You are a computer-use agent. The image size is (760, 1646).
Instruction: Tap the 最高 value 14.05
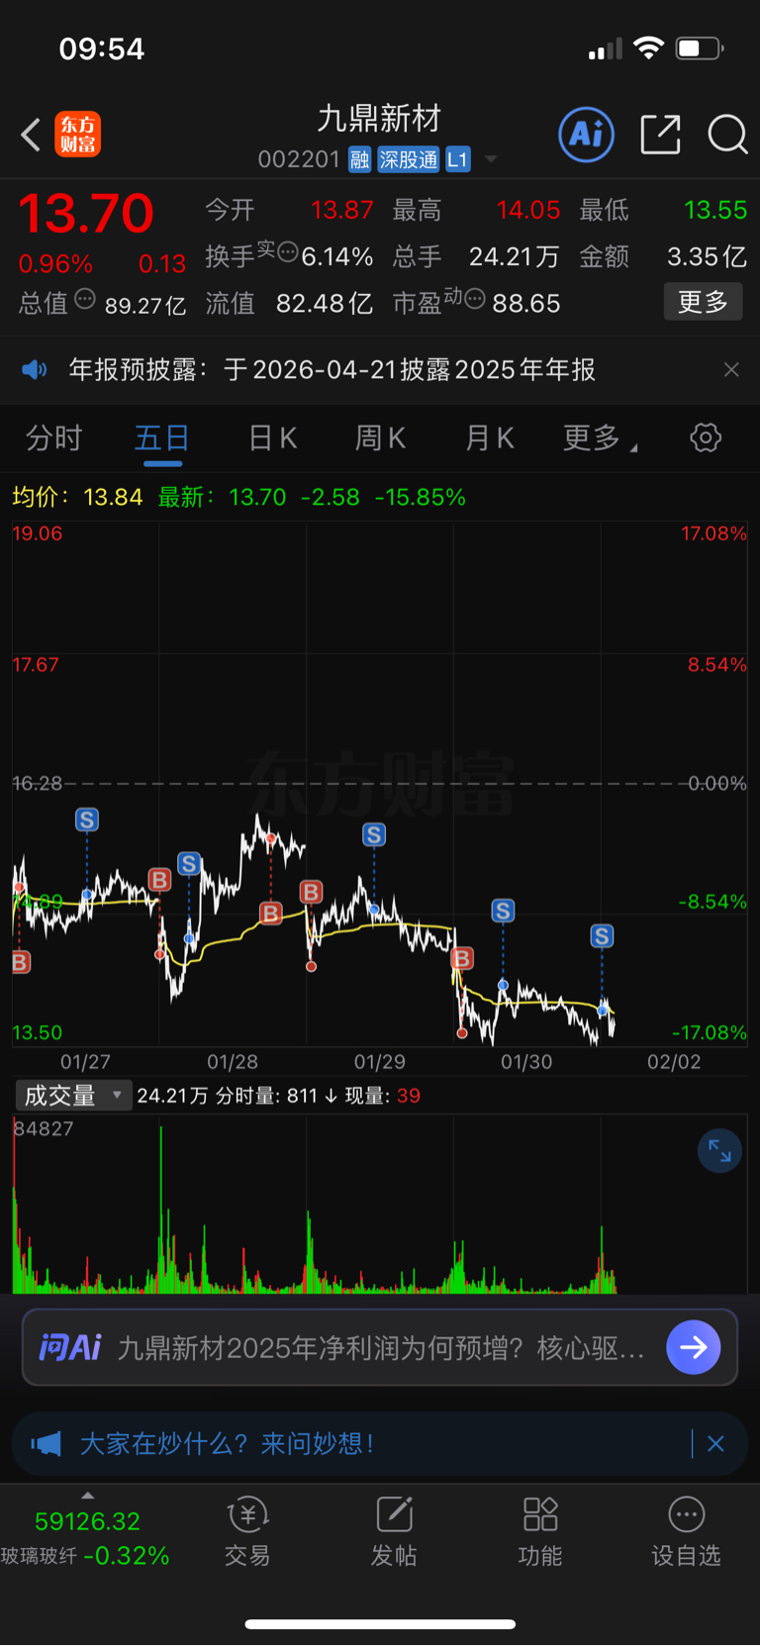click(x=528, y=210)
